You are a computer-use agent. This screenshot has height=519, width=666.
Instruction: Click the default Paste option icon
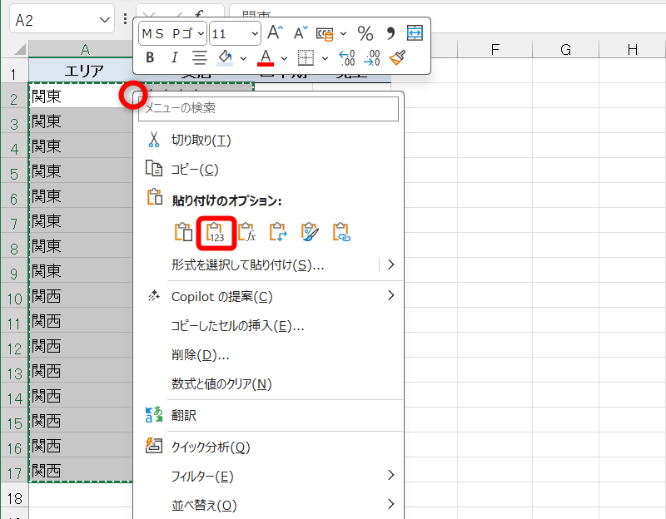tap(183, 232)
